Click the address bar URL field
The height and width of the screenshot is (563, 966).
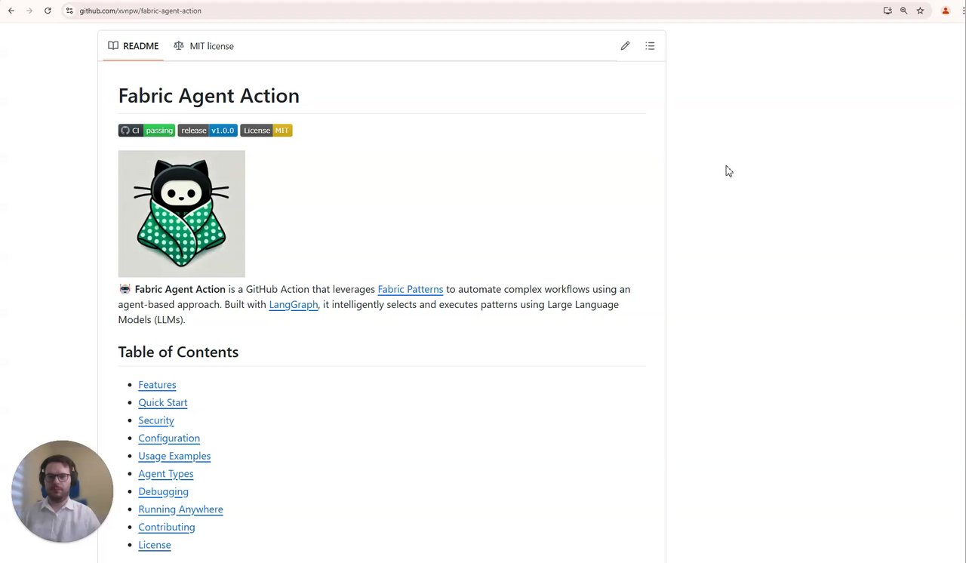140,11
